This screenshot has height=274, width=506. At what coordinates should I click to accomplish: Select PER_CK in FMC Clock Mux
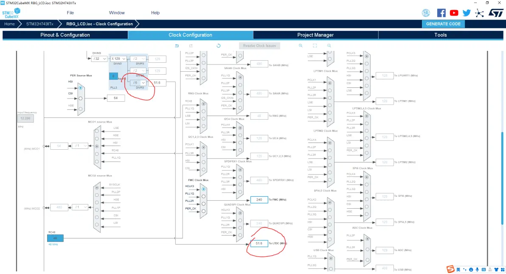[204, 211]
